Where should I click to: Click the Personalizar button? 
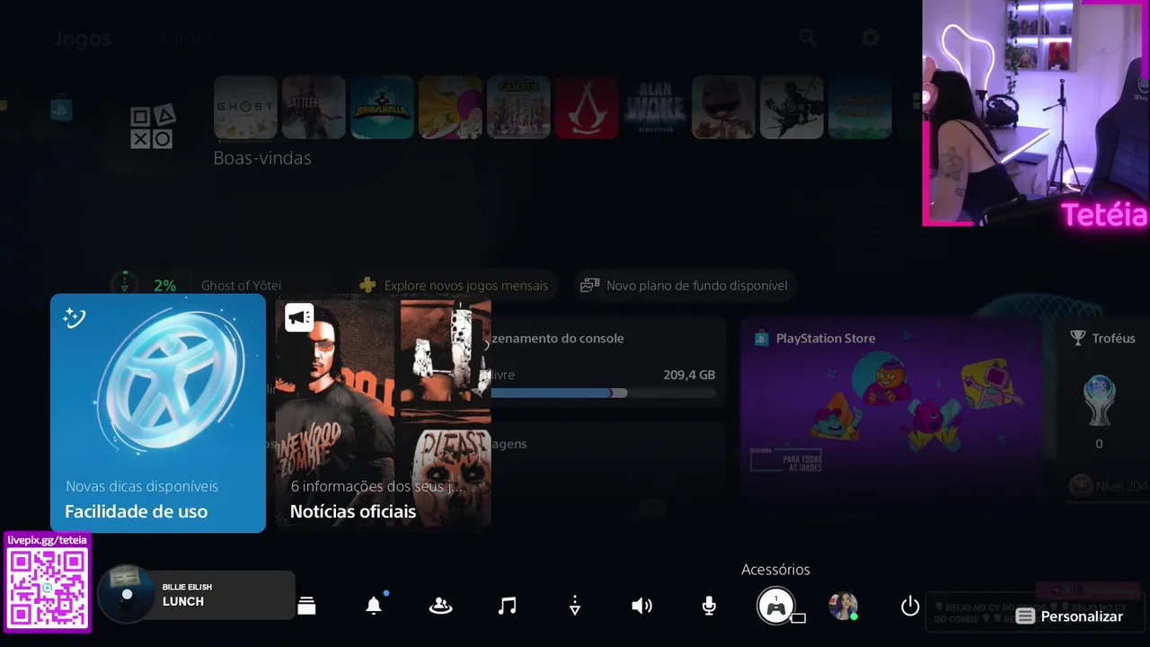1069,616
